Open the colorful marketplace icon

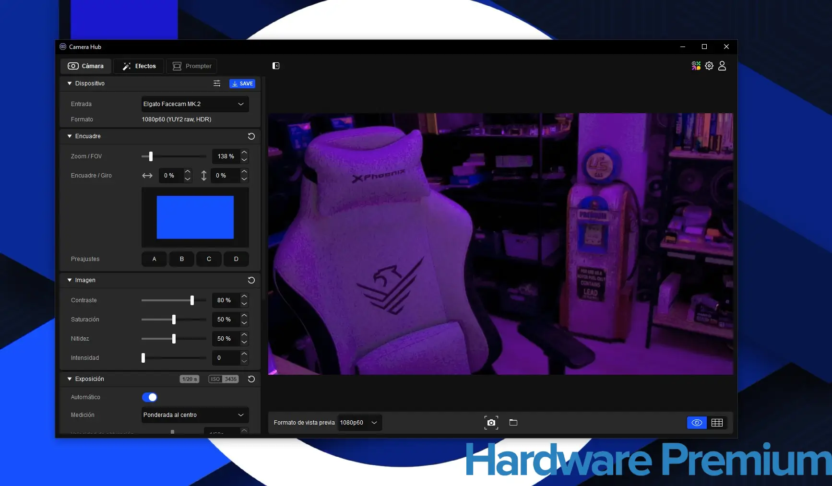pos(696,66)
